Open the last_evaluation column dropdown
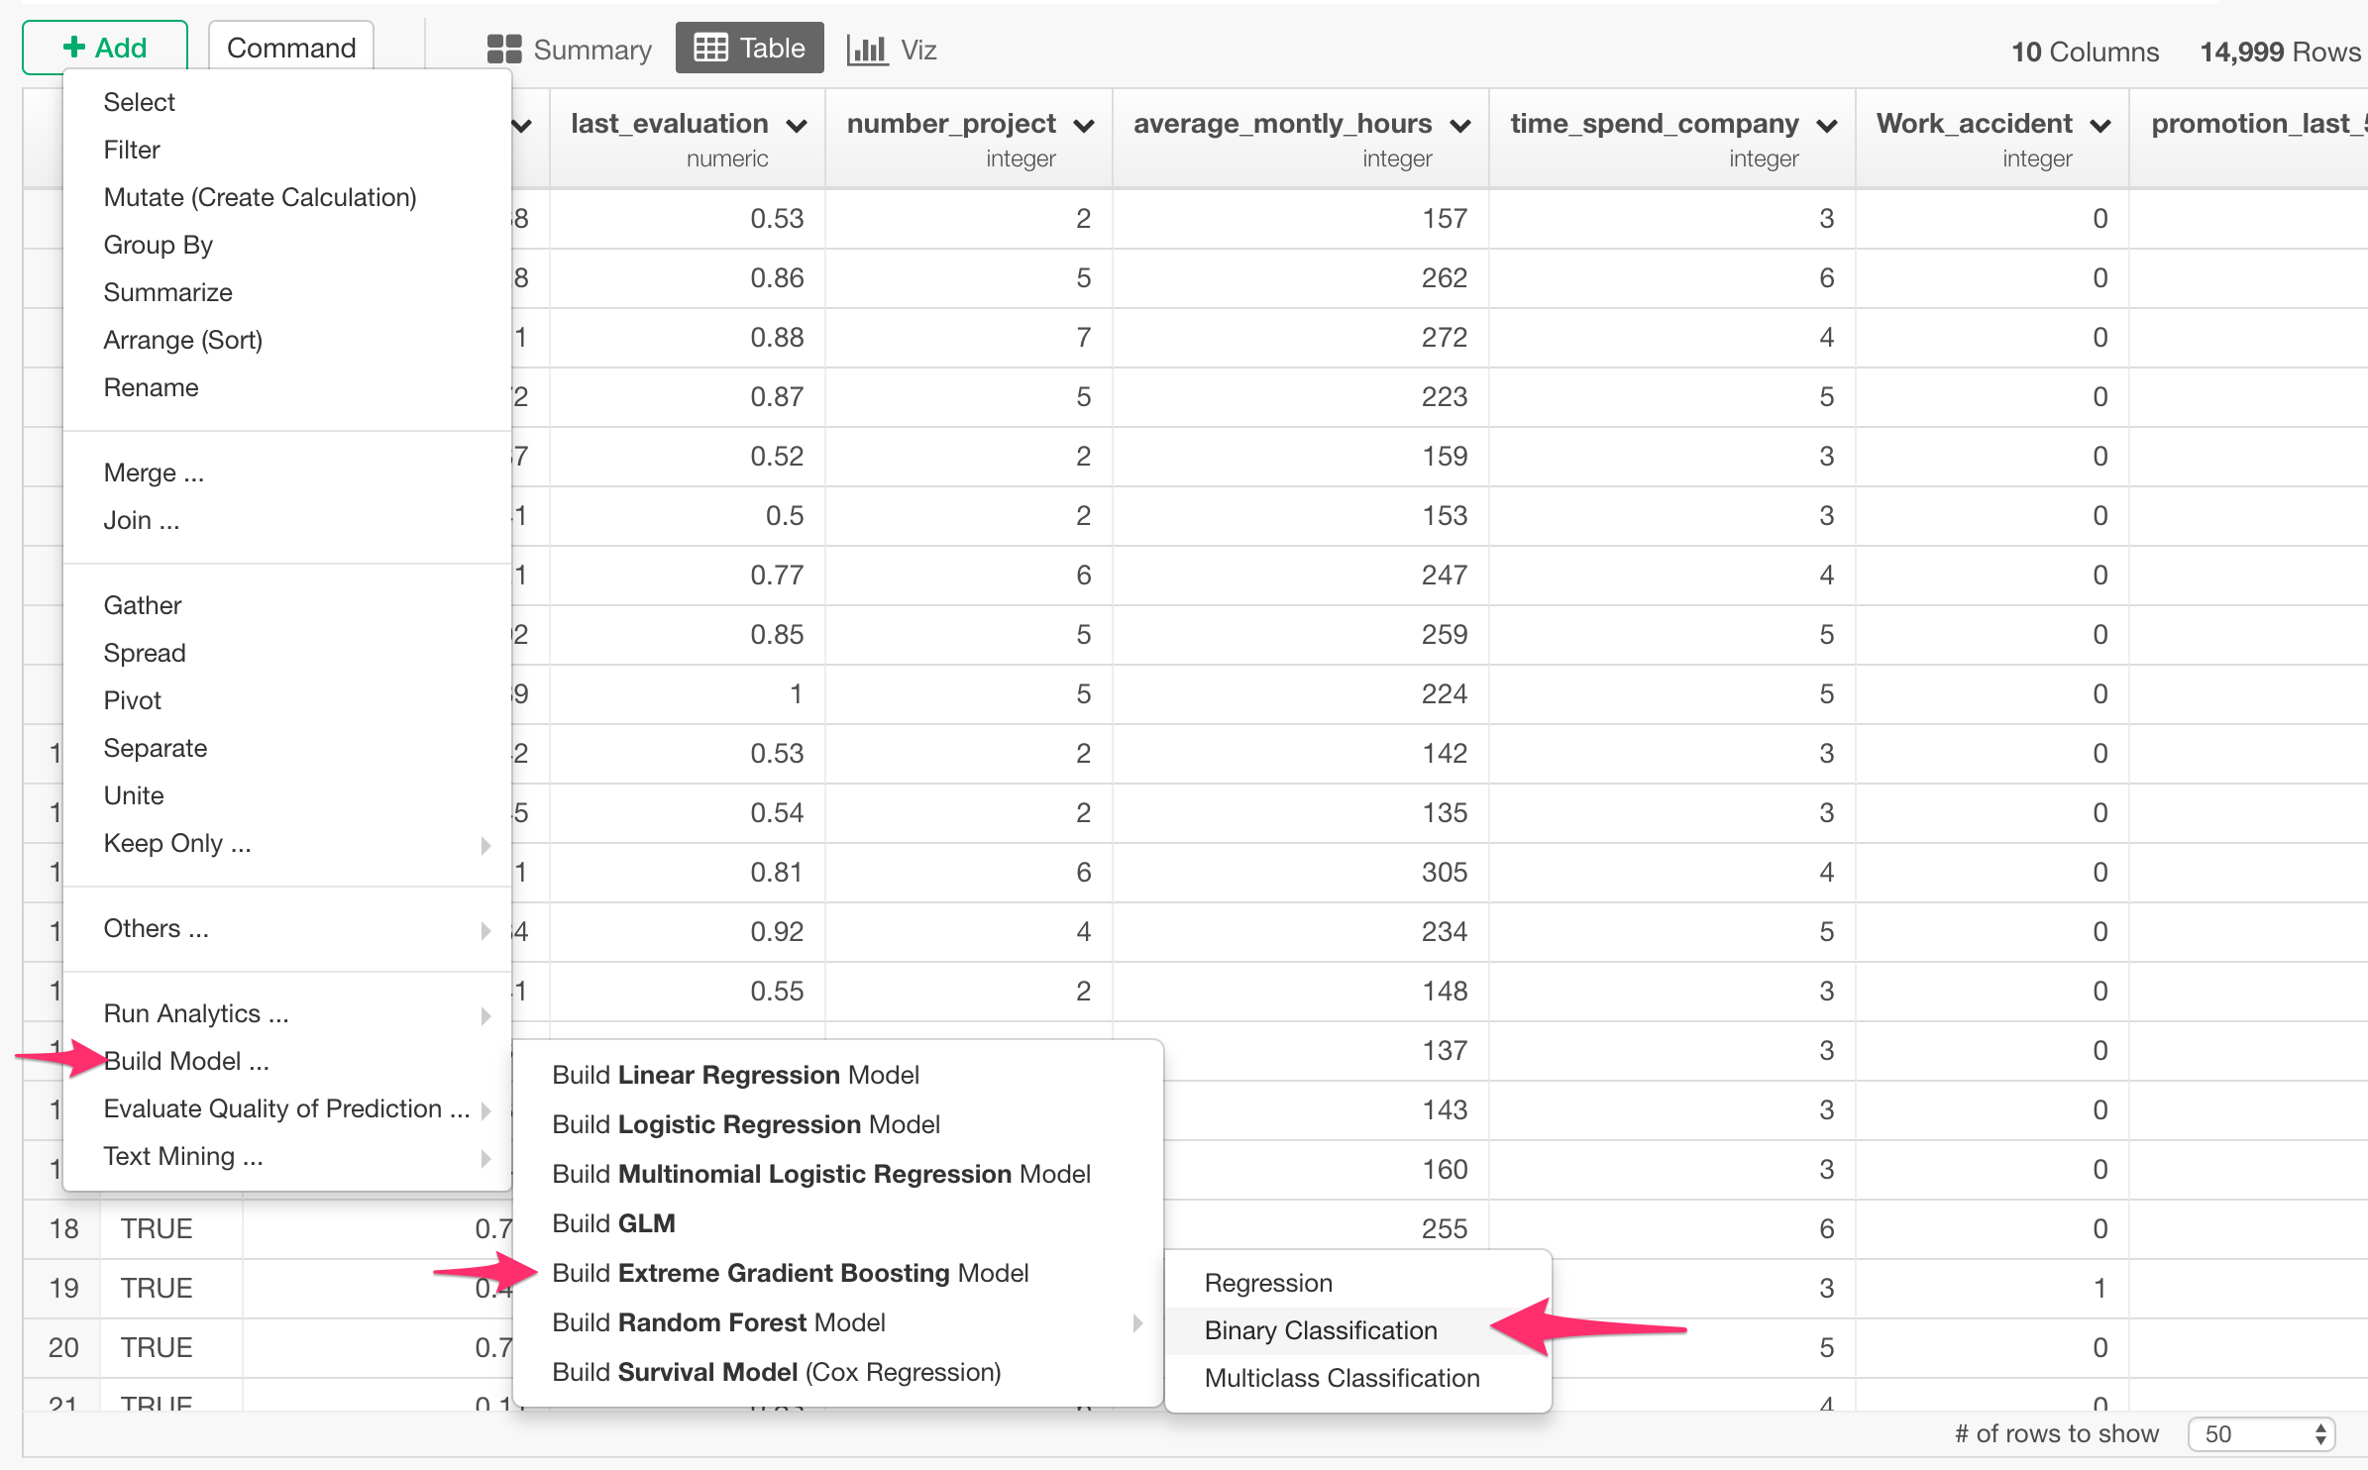2368x1470 pixels. 798,124
